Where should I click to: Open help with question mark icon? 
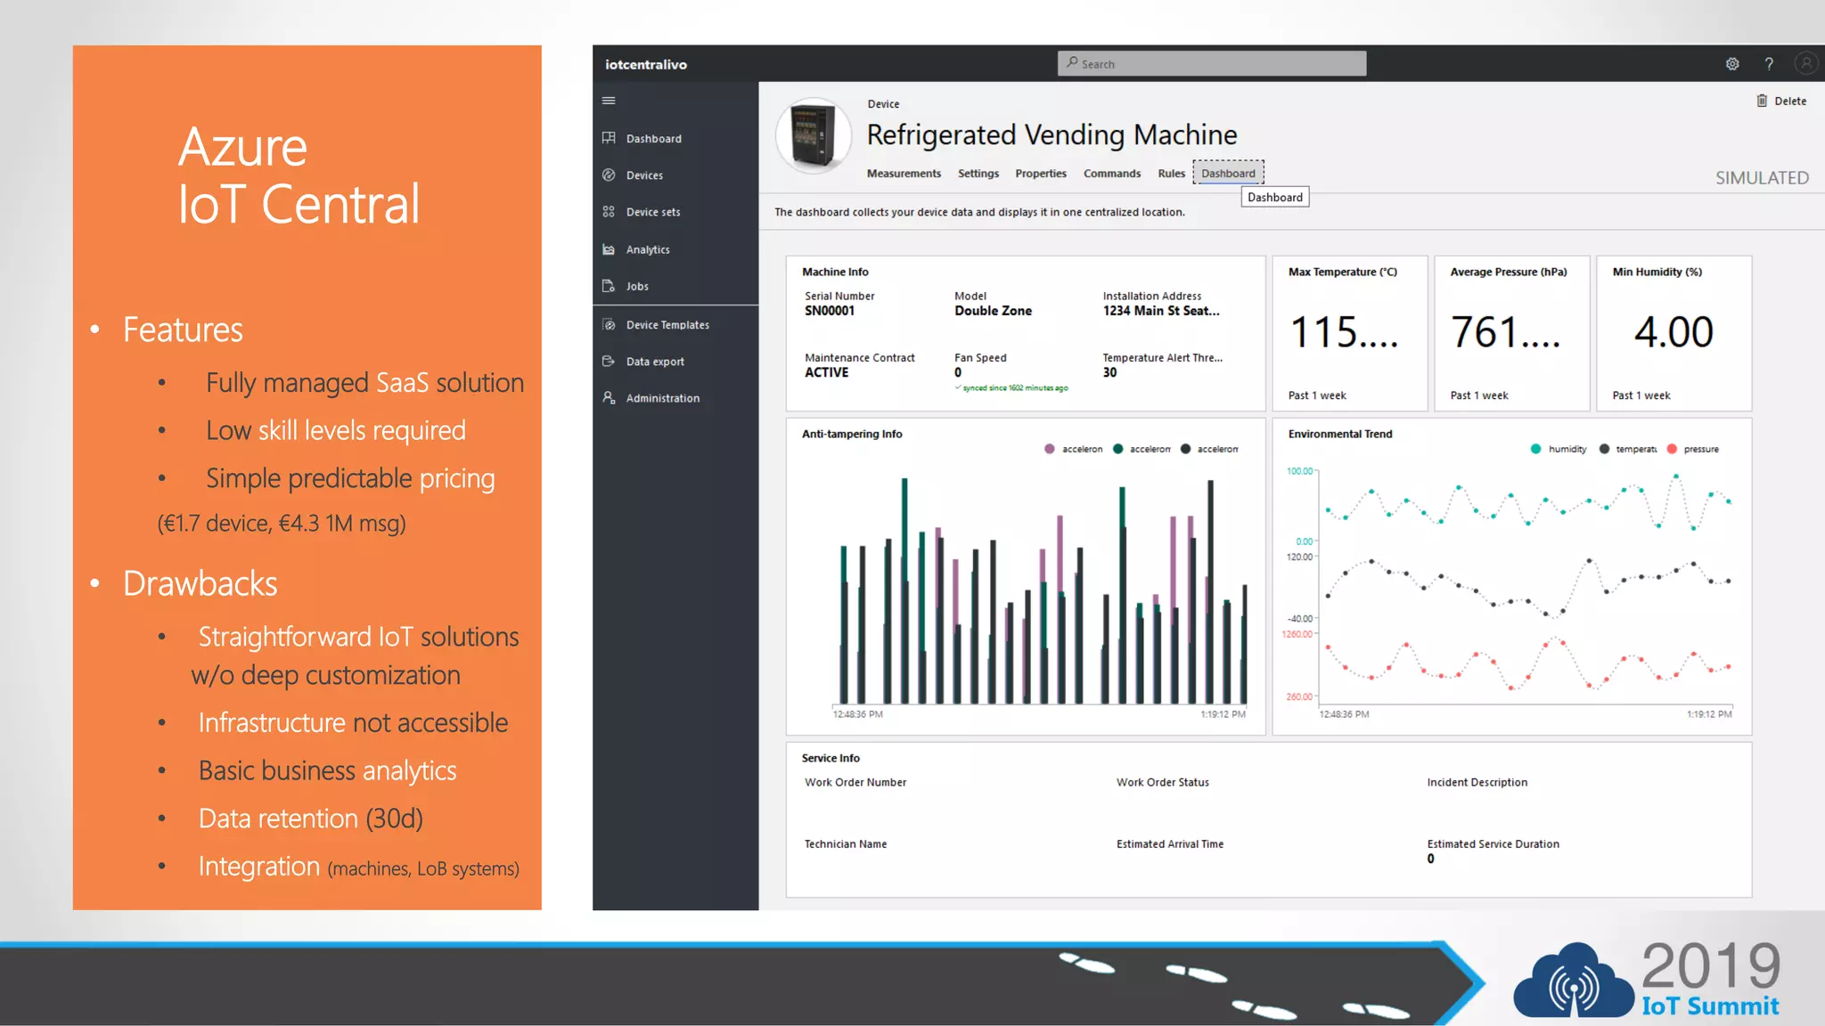point(1769,64)
